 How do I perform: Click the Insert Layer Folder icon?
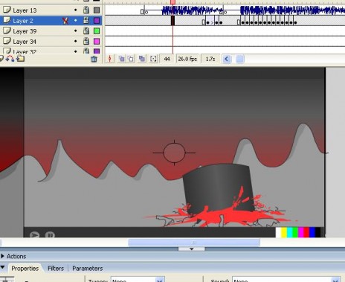coord(20,59)
